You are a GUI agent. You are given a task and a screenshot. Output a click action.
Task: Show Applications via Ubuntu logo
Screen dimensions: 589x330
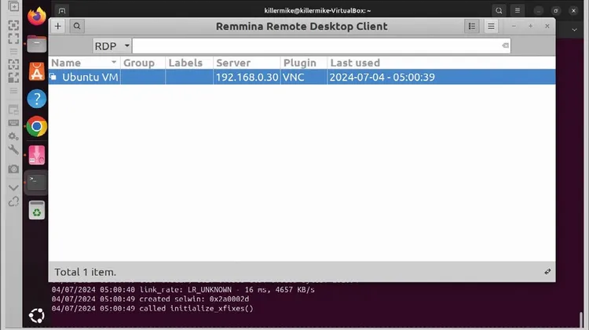point(37,316)
